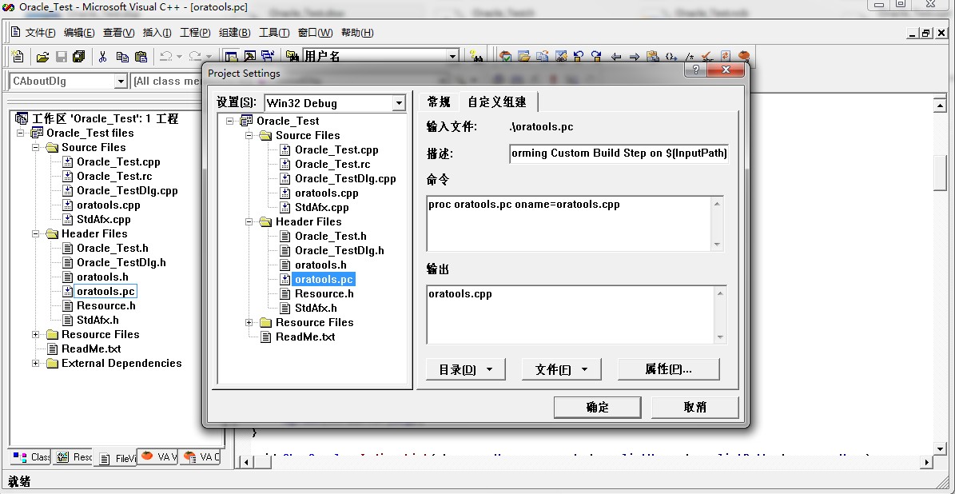Select Oracle_TestDlg.cpp in the Project Settings tree

(345, 178)
